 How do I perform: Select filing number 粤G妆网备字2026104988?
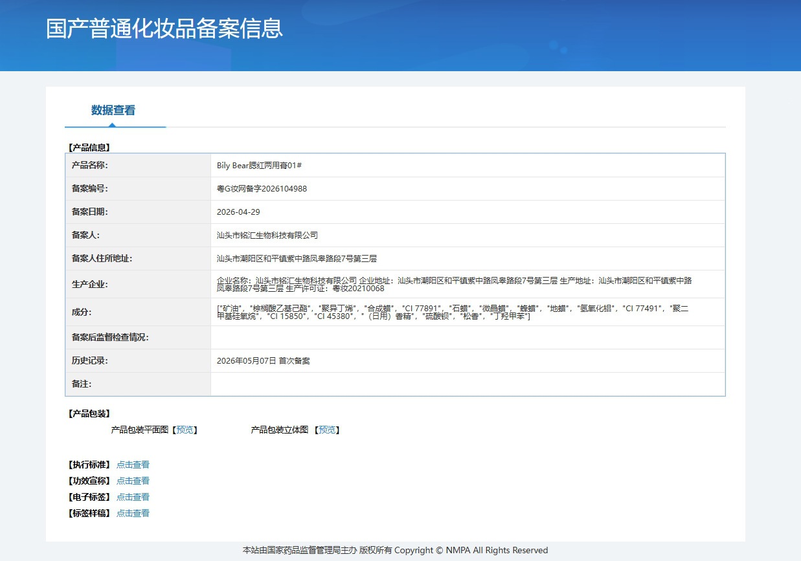[262, 189]
